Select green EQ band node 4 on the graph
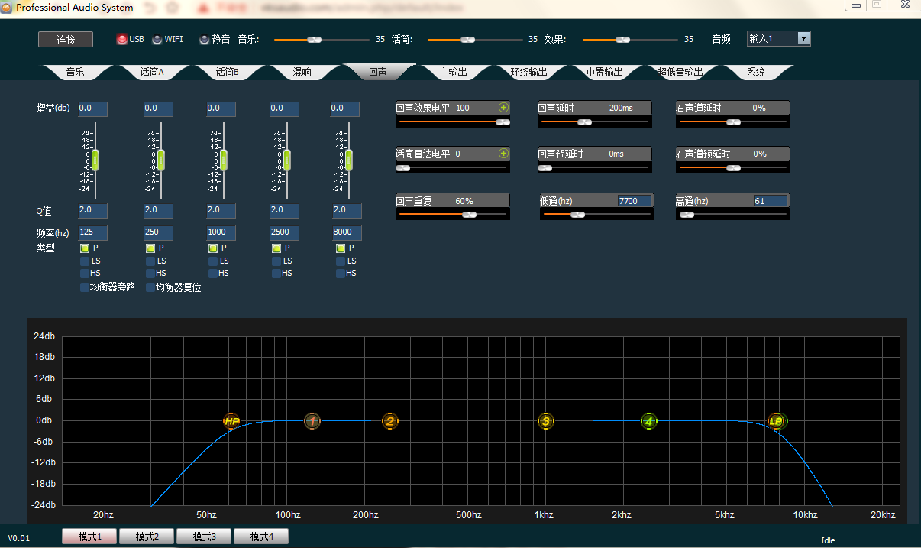This screenshot has height=548, width=921. click(x=648, y=421)
